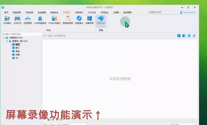Image resolution: width=207 pixels, height=125 pixels.
Task: Open the 刻录操作 (disc burning) audit
Action: click(79, 20)
